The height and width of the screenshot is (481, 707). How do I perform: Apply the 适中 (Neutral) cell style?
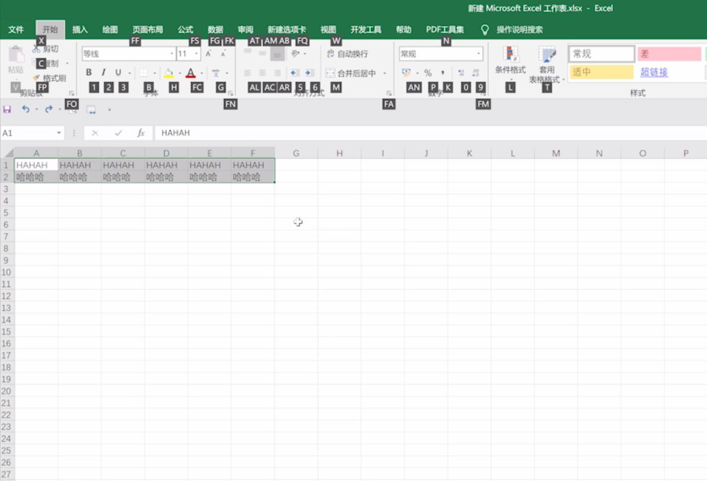click(602, 72)
